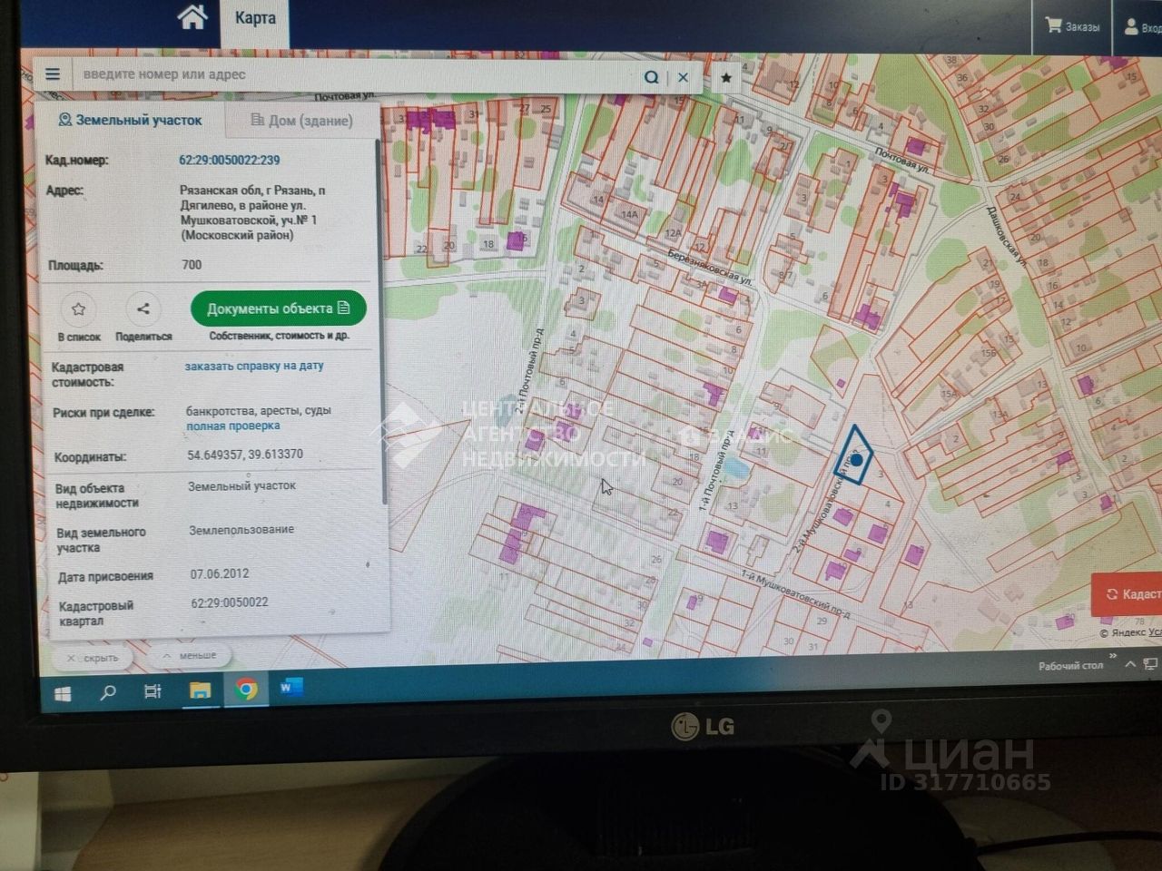Open favorites with the star button
This screenshot has height=871, width=1162.
pyautogui.click(x=726, y=78)
